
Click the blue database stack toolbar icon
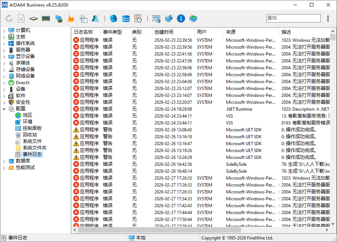[126, 19]
